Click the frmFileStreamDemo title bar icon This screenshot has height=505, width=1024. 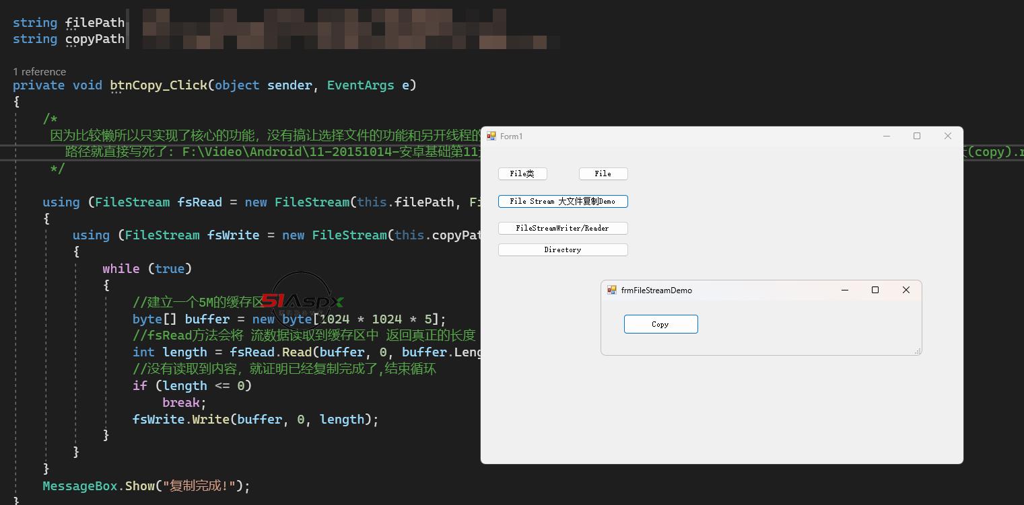612,290
